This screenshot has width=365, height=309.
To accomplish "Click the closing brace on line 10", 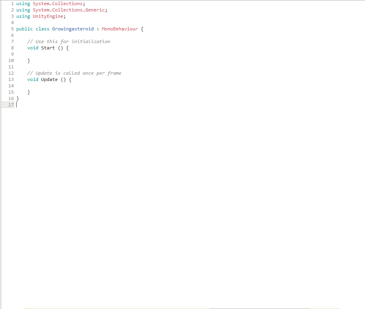I will (28, 60).
